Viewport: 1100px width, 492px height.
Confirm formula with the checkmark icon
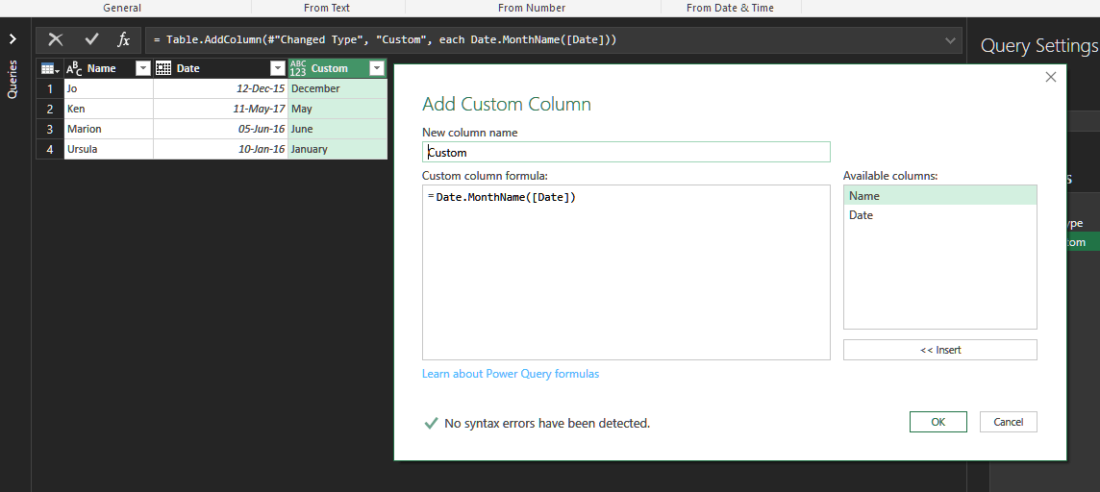[x=91, y=40]
